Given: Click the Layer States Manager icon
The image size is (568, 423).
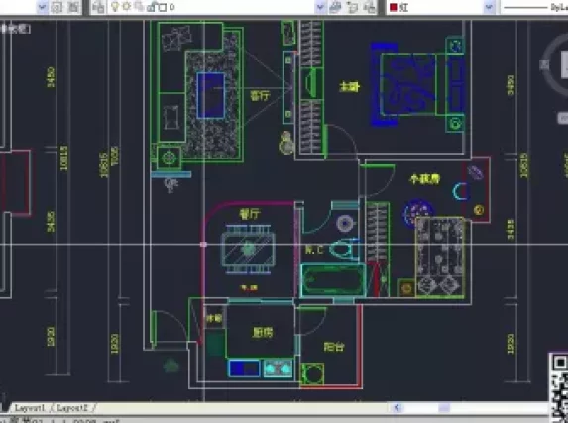Looking at the screenshot, I should (x=369, y=7).
